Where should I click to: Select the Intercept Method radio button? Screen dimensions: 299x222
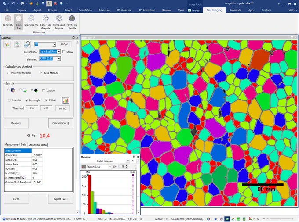(x=8, y=73)
